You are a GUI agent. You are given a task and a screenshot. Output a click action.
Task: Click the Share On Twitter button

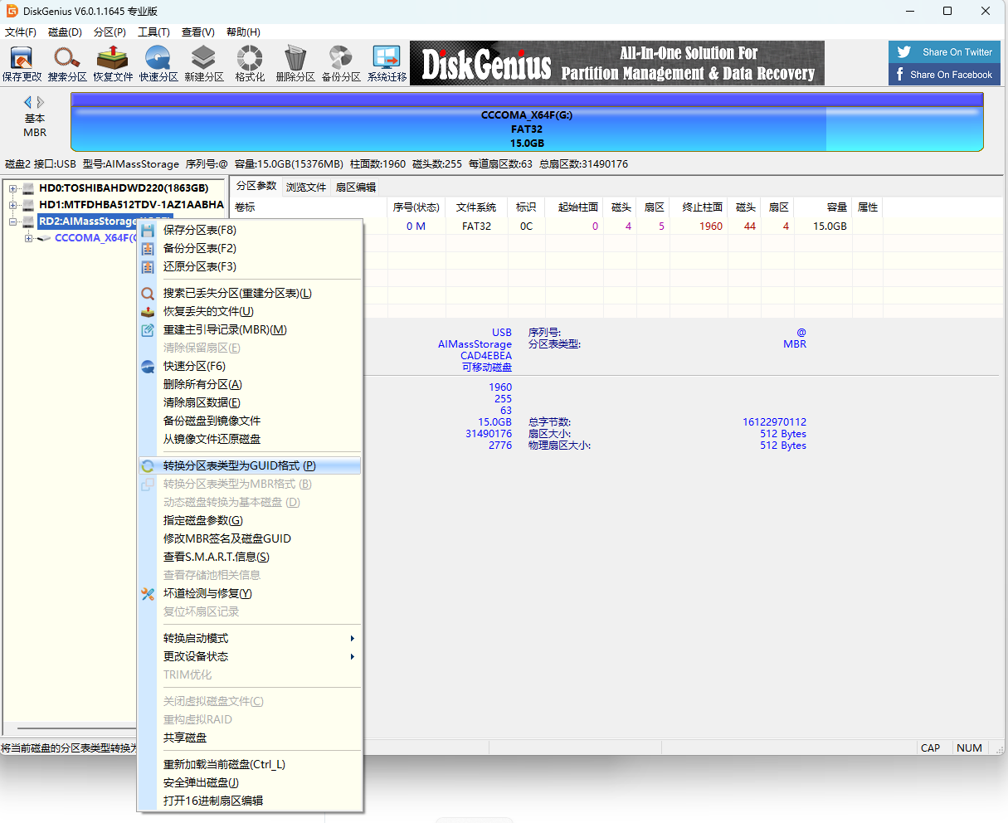944,52
